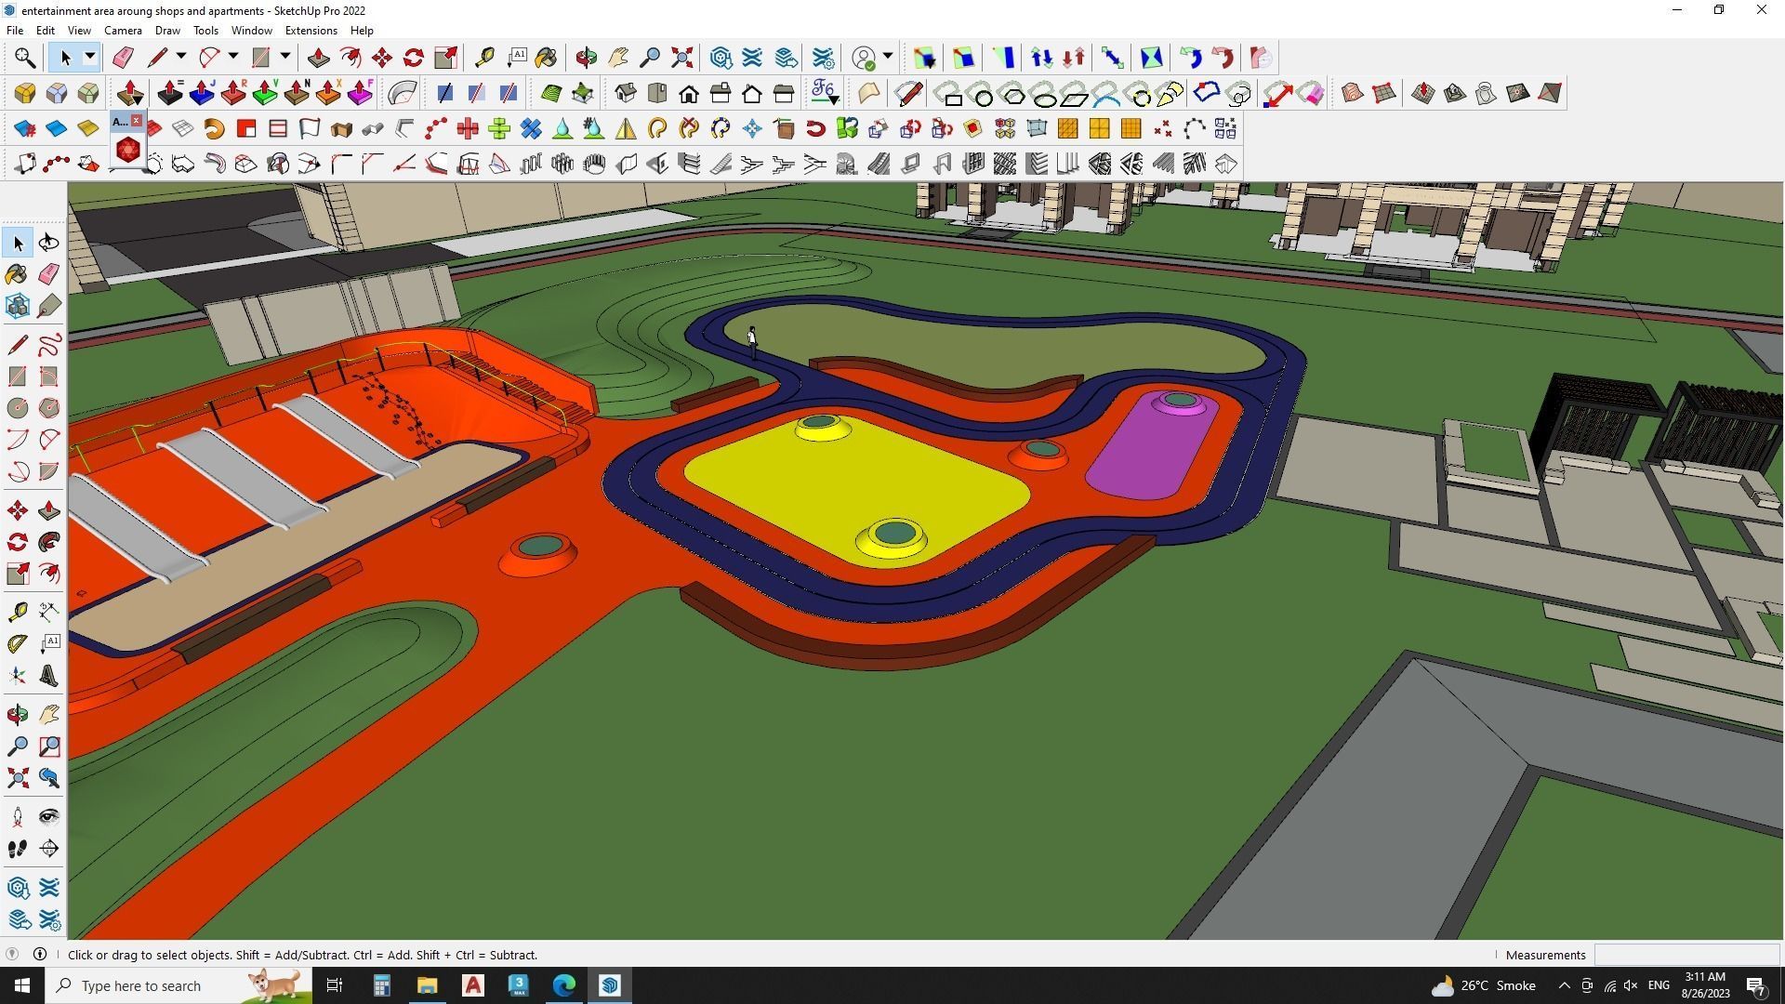Select the Axes tool in left toolbar

[18, 676]
